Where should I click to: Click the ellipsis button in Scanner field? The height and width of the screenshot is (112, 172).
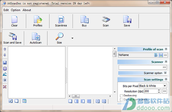click(x=164, y=67)
